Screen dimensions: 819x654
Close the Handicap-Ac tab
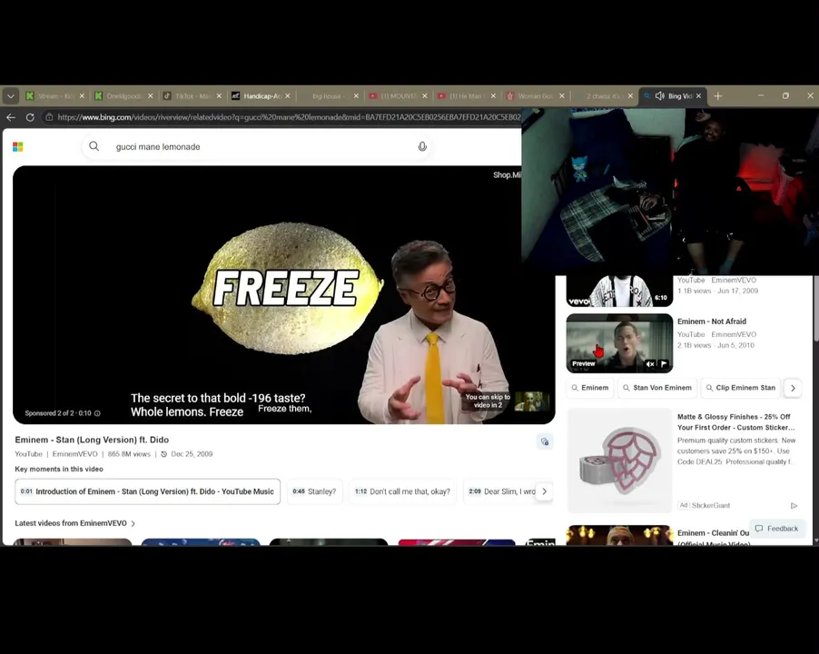pos(288,96)
